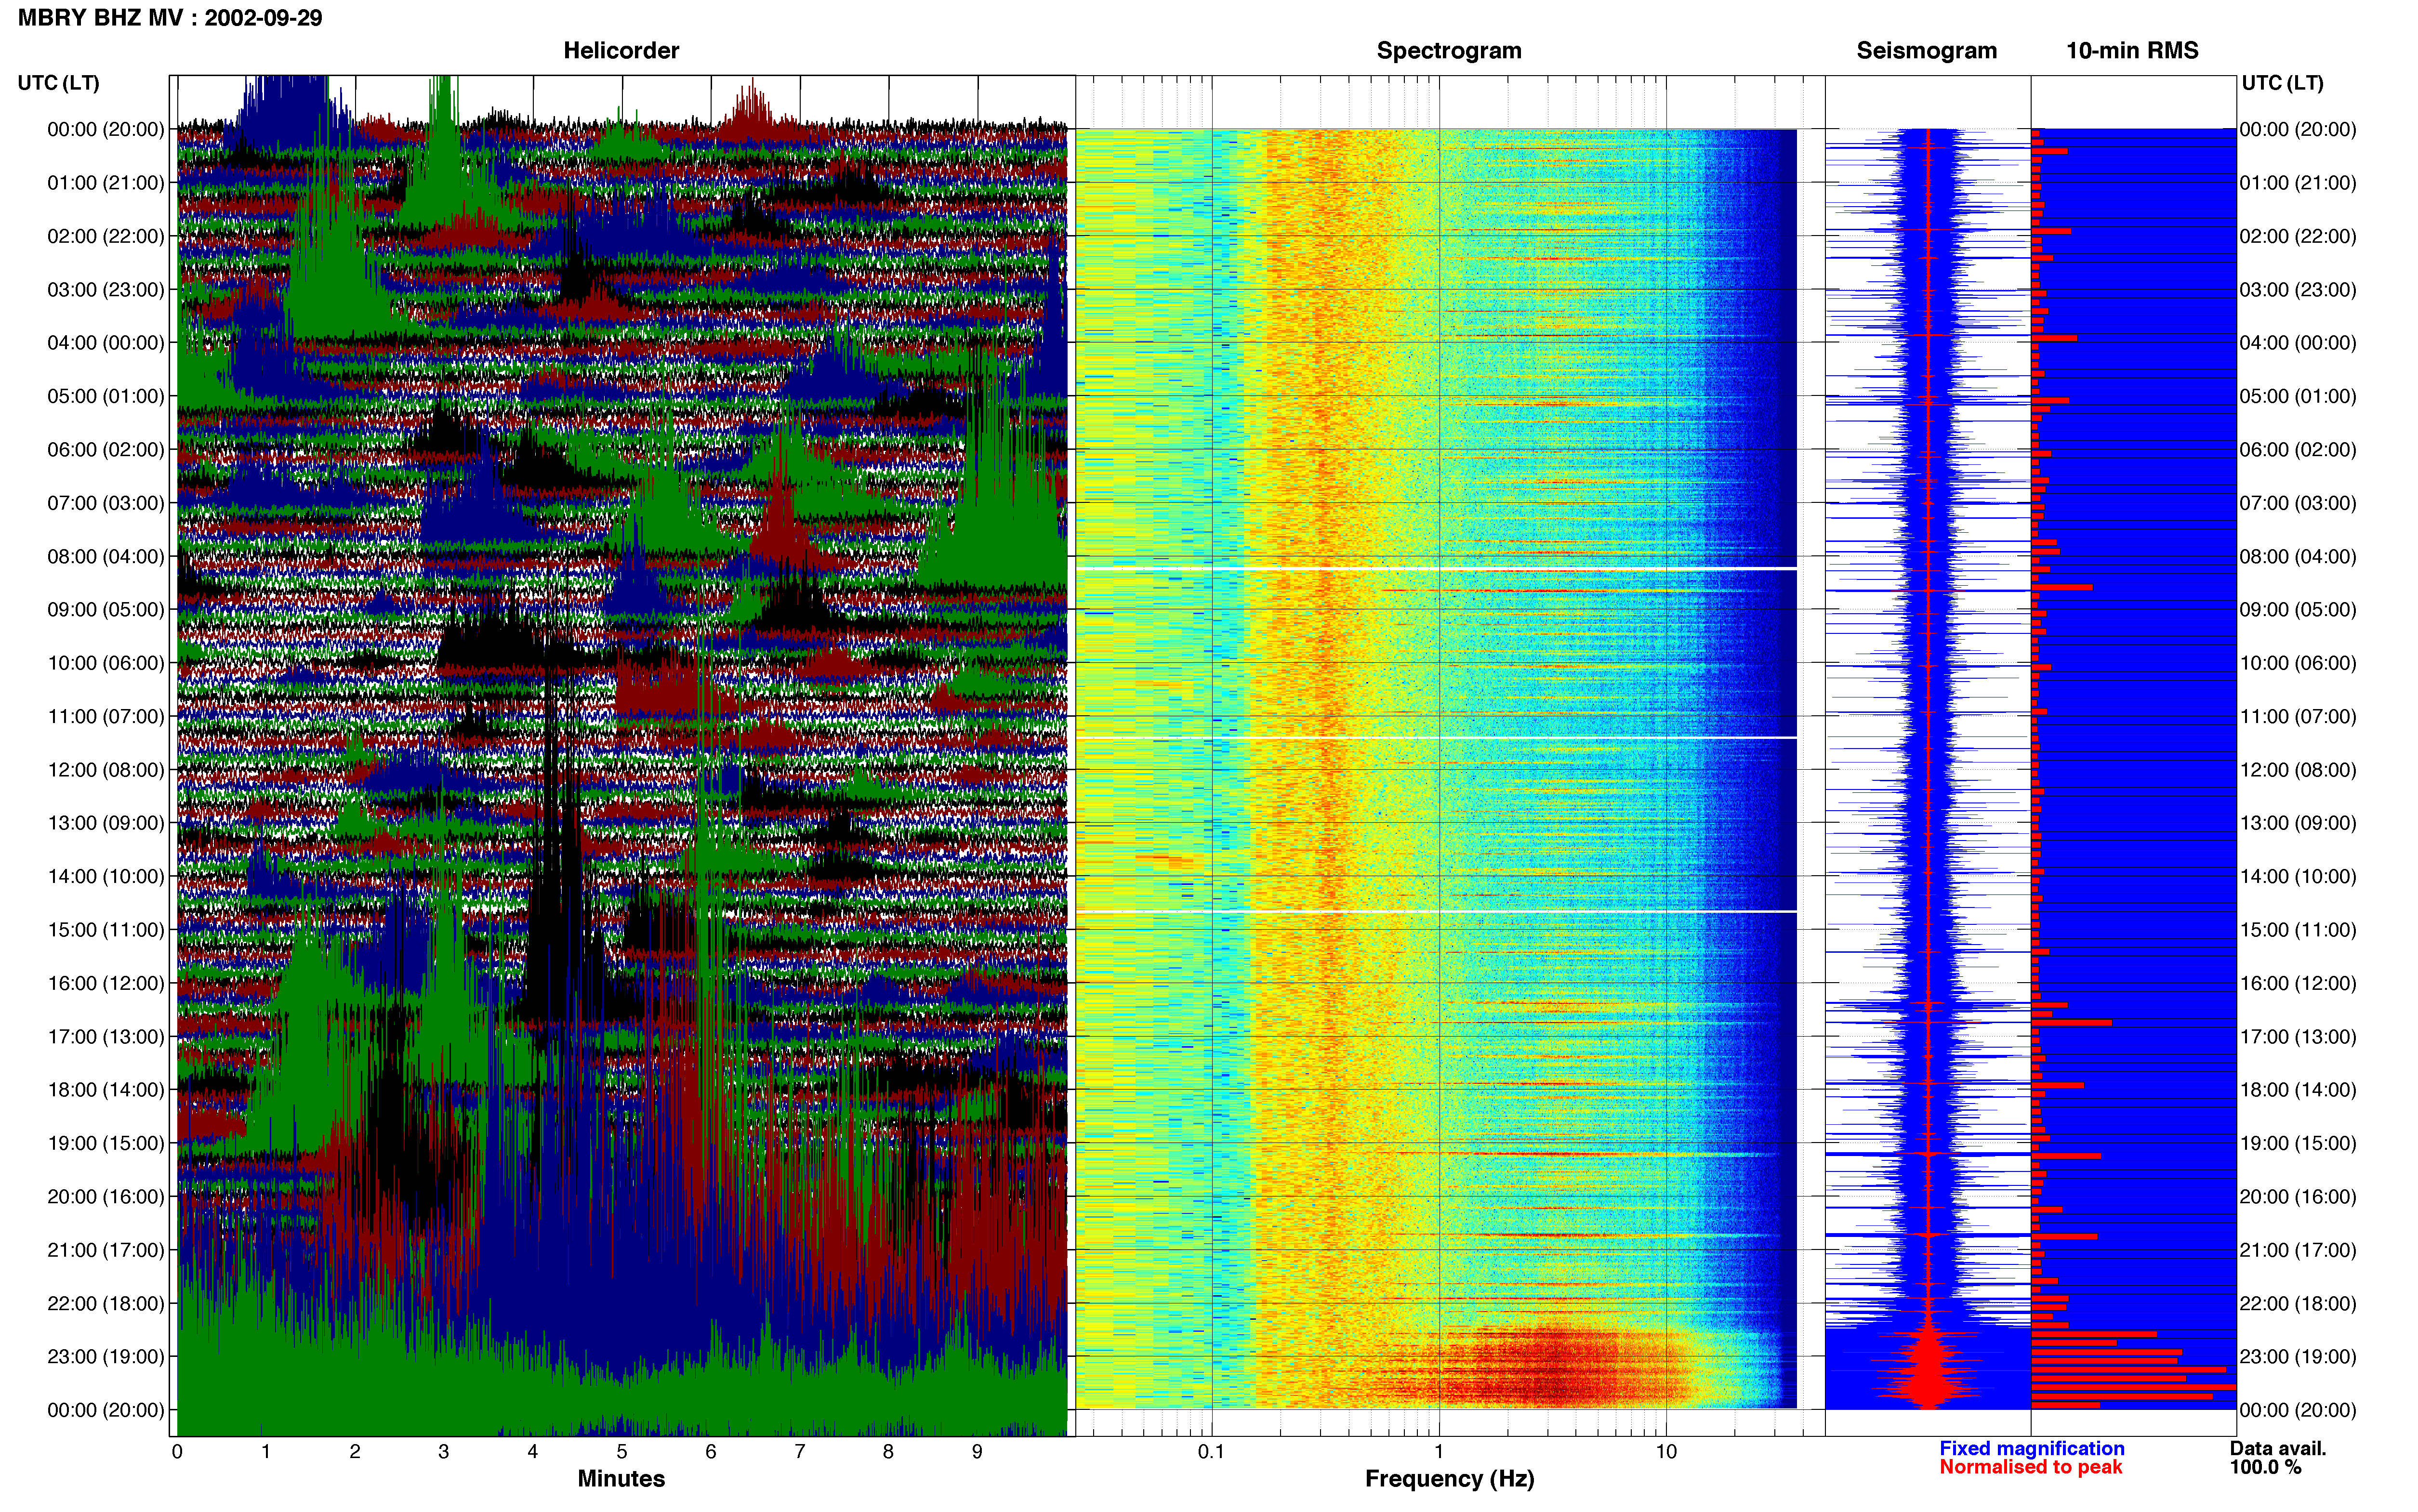Click Helicorder axis time 13:00 (09:00)

point(106,823)
